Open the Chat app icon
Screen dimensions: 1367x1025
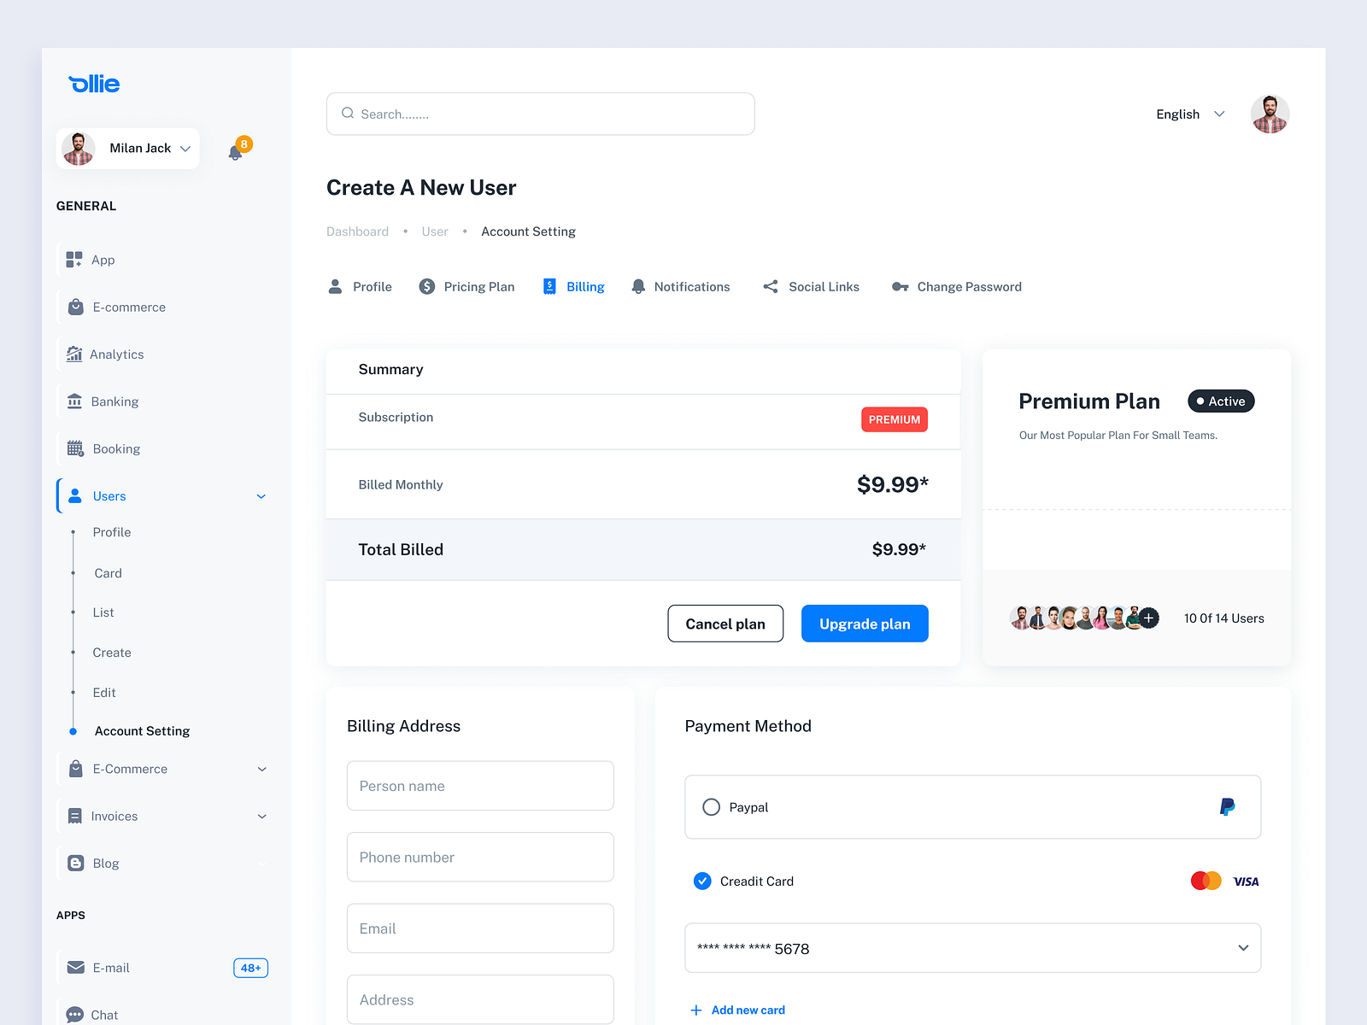tap(75, 1013)
